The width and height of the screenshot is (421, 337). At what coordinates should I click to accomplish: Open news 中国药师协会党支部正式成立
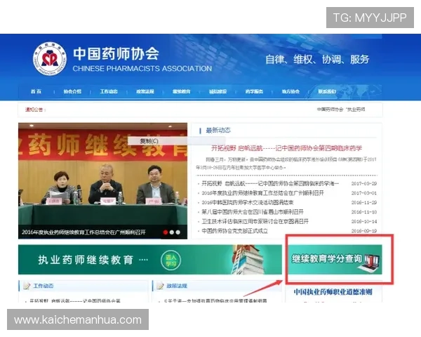pos(234,231)
